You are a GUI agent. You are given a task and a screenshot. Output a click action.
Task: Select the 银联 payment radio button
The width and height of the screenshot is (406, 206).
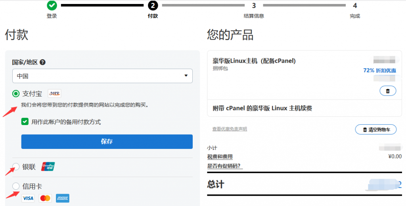tap(16, 167)
